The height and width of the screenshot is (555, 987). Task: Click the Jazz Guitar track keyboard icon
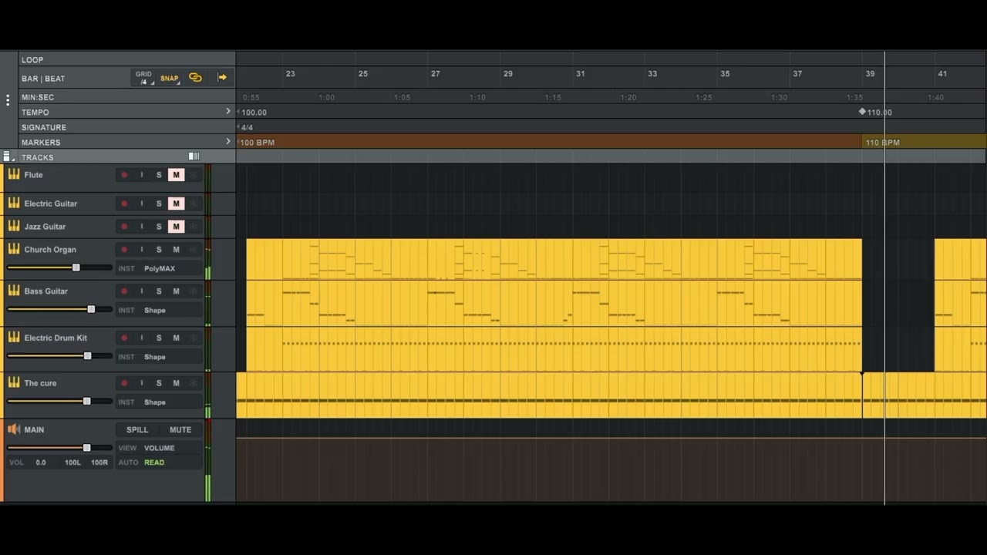(x=14, y=226)
